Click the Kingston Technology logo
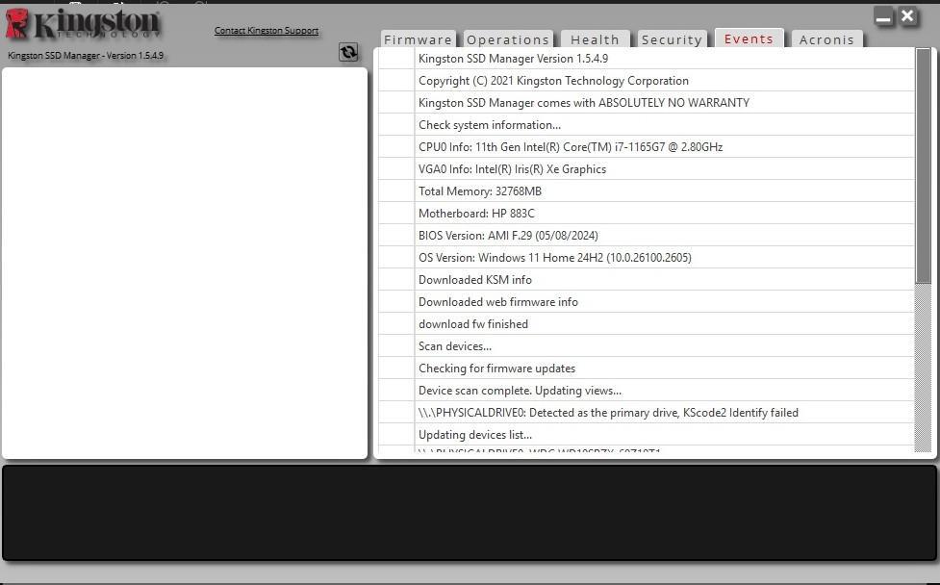The width and height of the screenshot is (940, 585). (83, 25)
